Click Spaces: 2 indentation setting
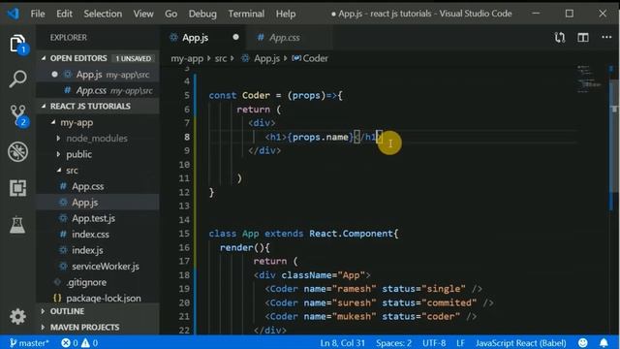Screen dimensions: 620x349 393,342
